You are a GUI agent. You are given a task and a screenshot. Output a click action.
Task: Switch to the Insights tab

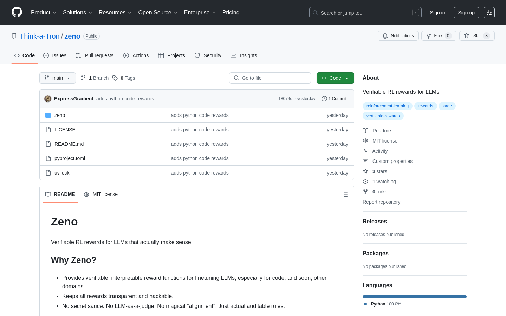(244, 55)
